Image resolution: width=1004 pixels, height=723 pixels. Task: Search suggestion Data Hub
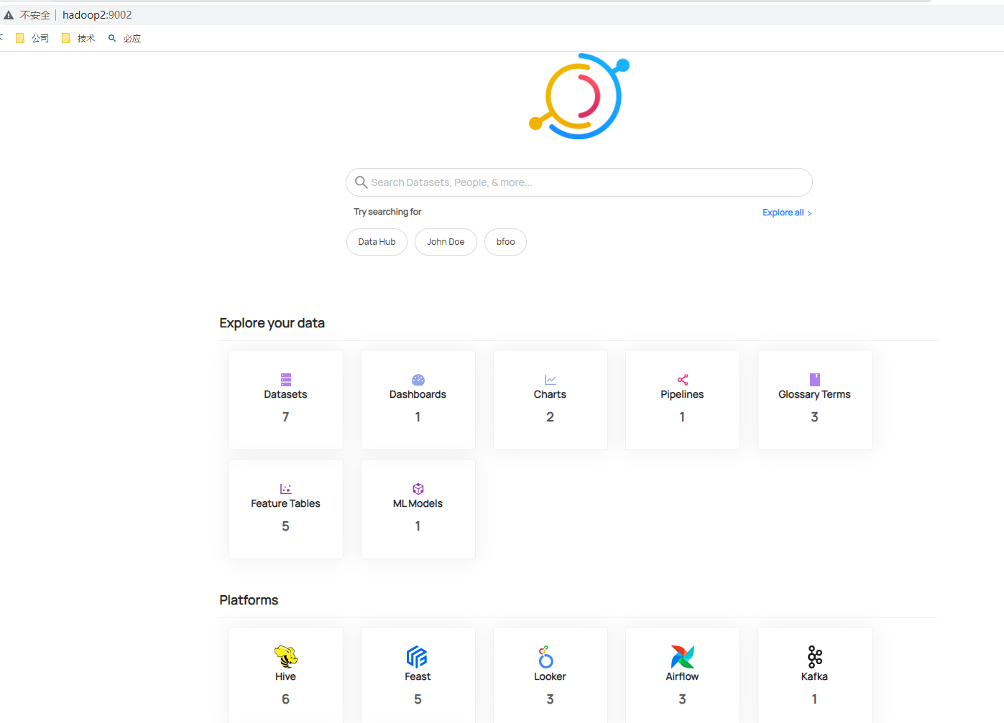[x=377, y=242]
